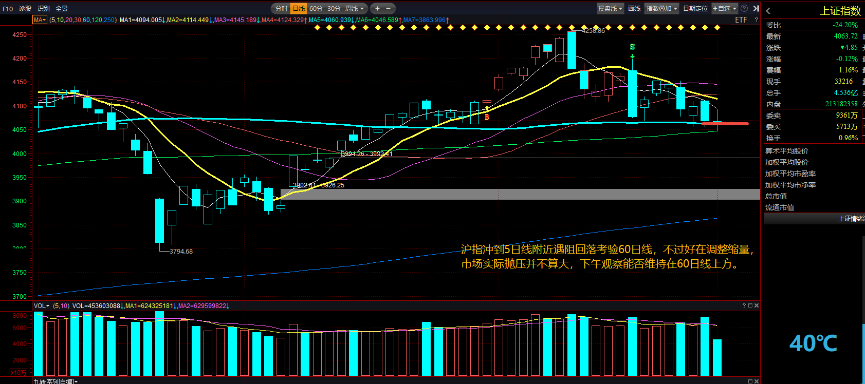Switch to the 60分 period tab
Screen dimensions: 865x384
click(316, 9)
